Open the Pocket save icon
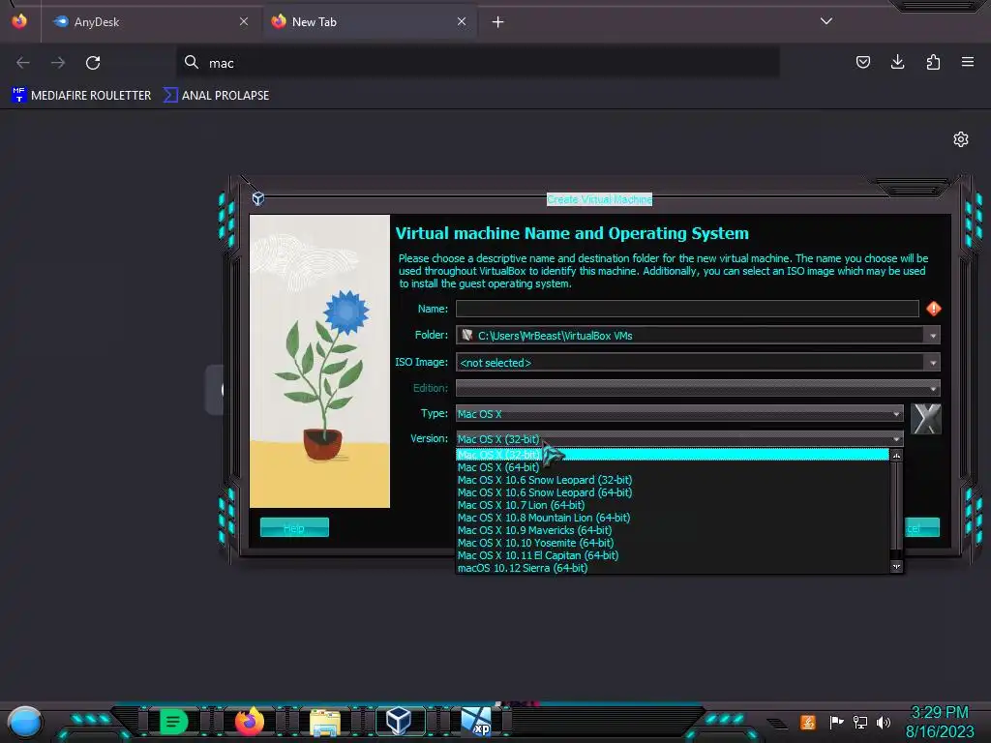 point(862,62)
